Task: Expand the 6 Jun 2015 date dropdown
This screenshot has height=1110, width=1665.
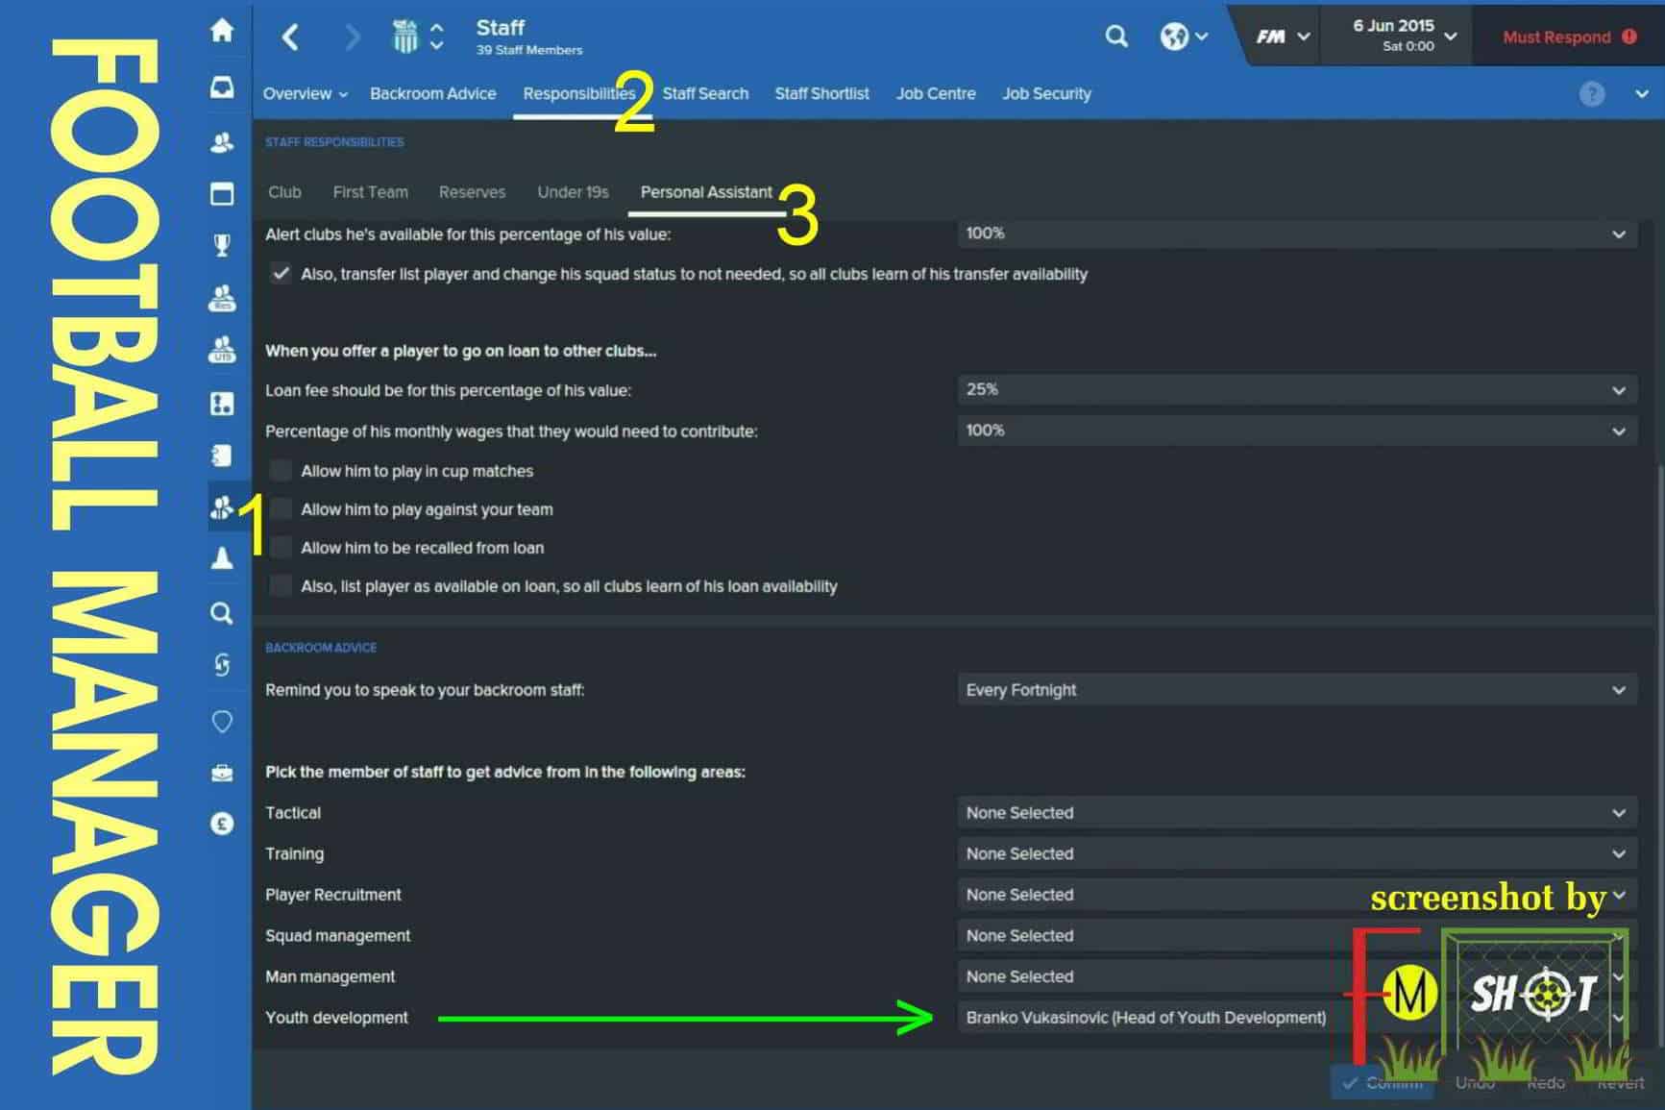Action: pyautogui.click(x=1405, y=35)
